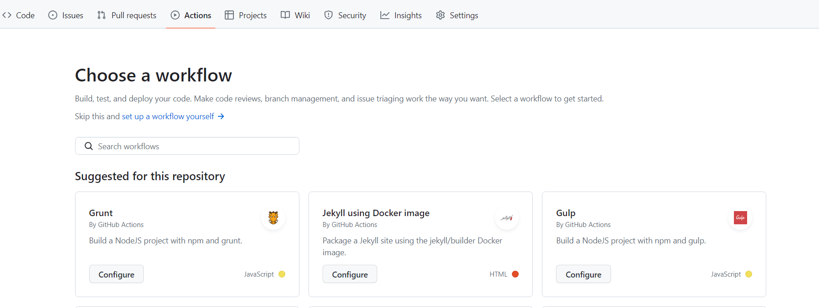The image size is (819, 308).
Task: Open the Wiki tab
Action: (x=295, y=15)
